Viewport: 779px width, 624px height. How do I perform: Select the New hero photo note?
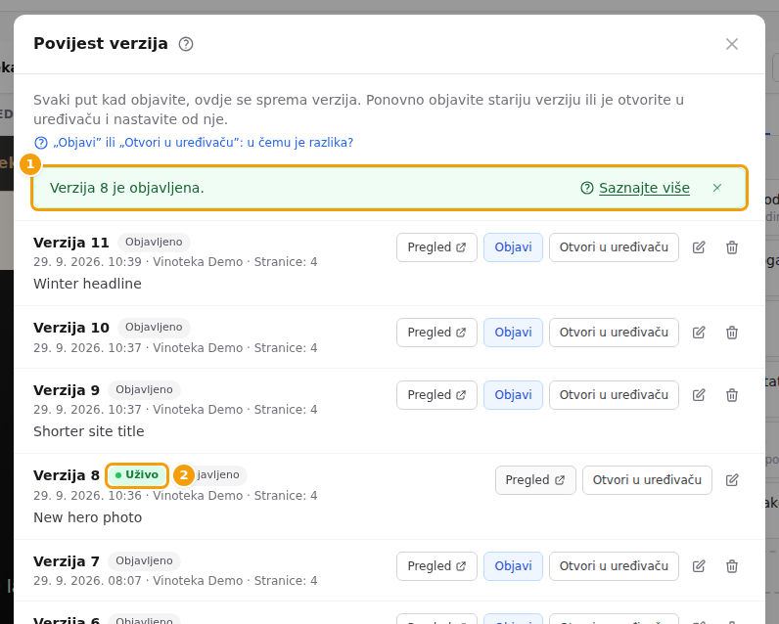(x=87, y=517)
